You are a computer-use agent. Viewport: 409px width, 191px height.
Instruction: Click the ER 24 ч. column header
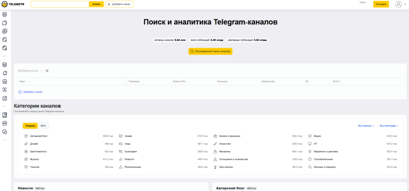336,82
